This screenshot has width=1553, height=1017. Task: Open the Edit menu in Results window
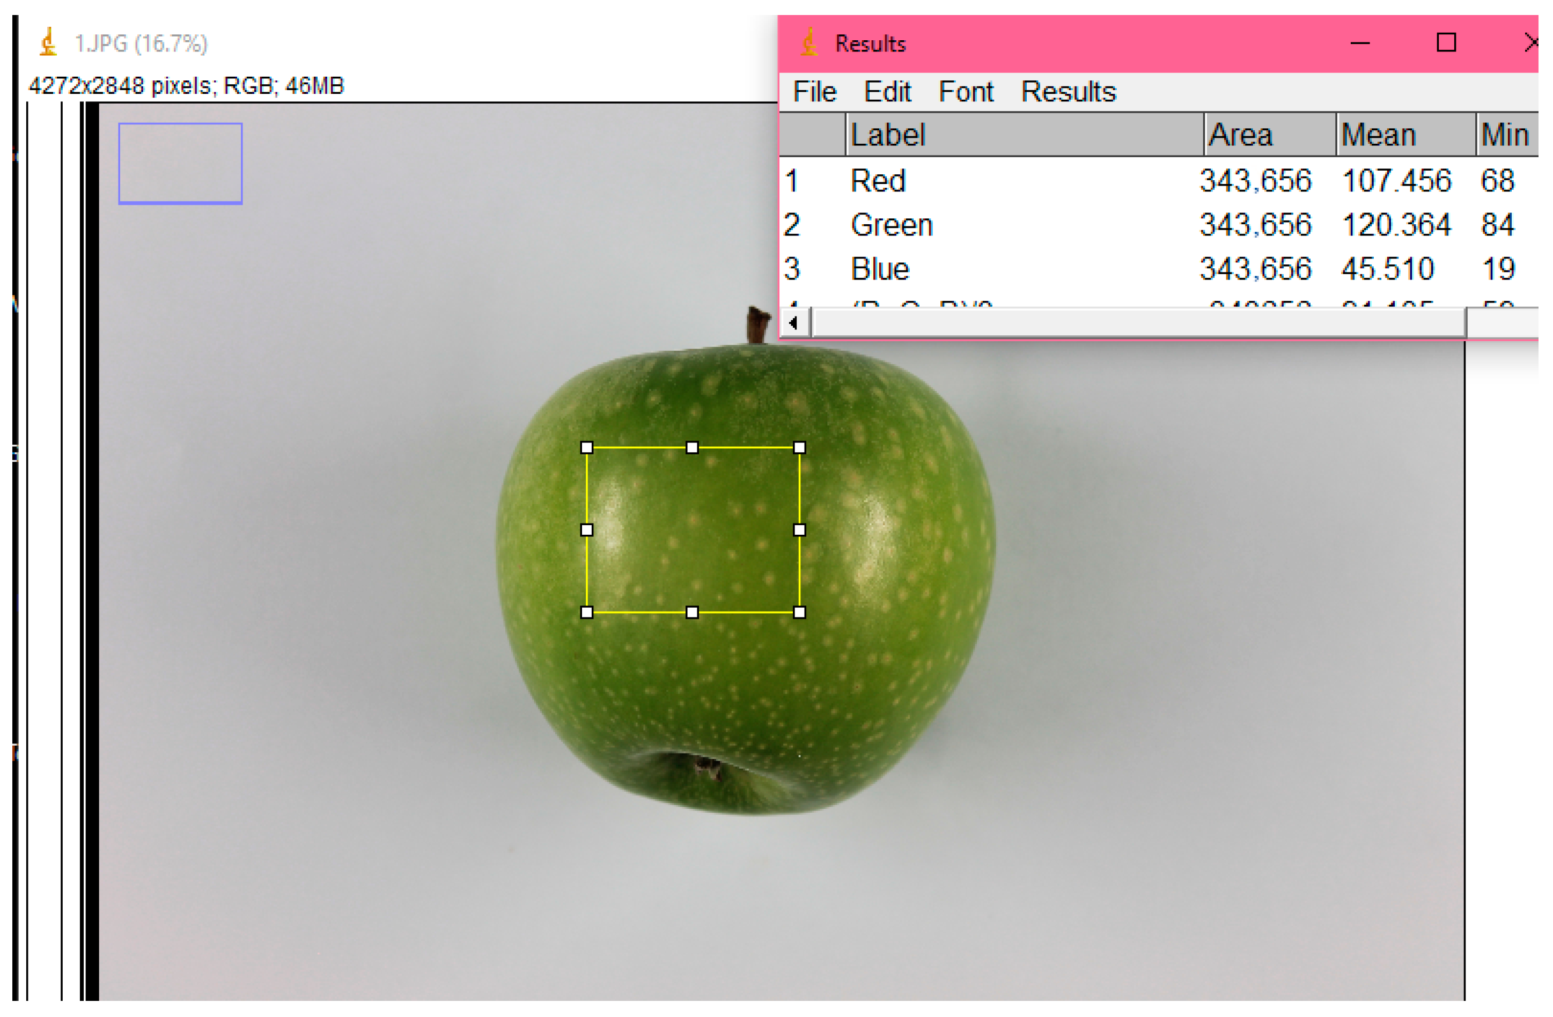click(x=887, y=91)
